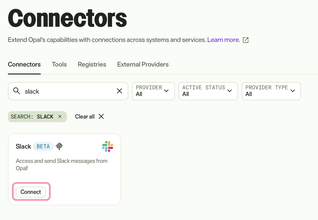Open the external link icon beside Learn more
This screenshot has width=318, height=220.
tap(246, 40)
